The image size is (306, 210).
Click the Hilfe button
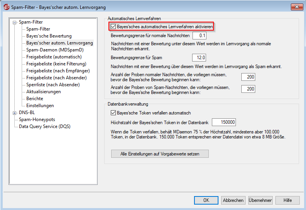click(x=287, y=200)
